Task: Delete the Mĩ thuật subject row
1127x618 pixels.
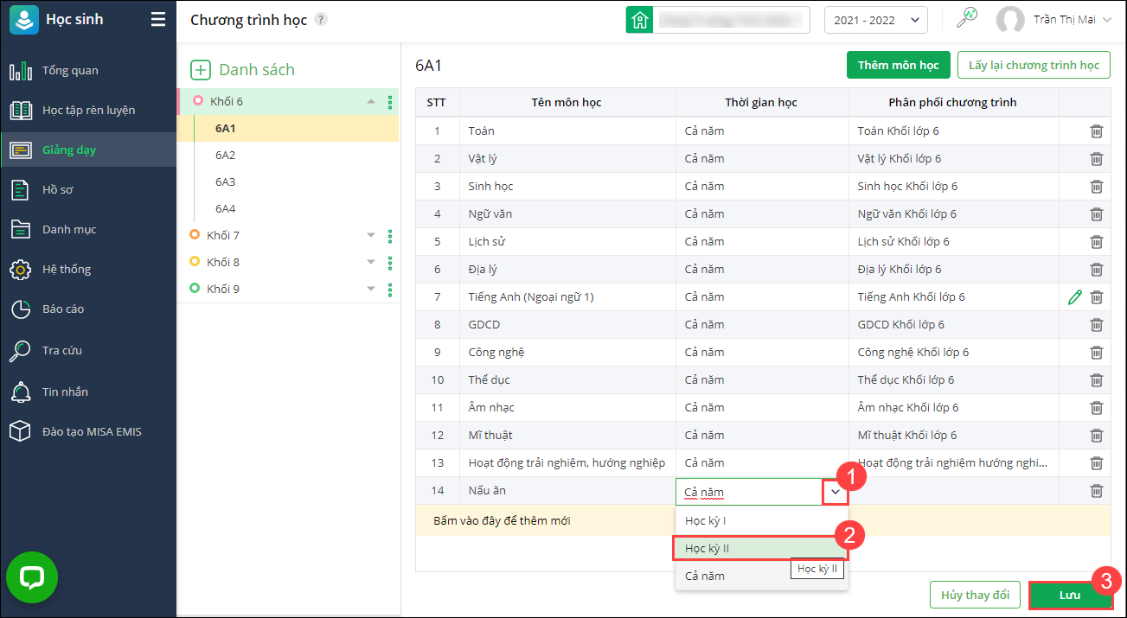Action: coord(1096,436)
